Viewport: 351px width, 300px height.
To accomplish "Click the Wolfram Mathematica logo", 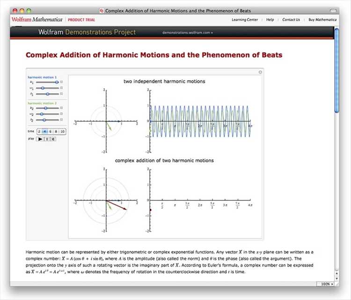I will (x=37, y=20).
